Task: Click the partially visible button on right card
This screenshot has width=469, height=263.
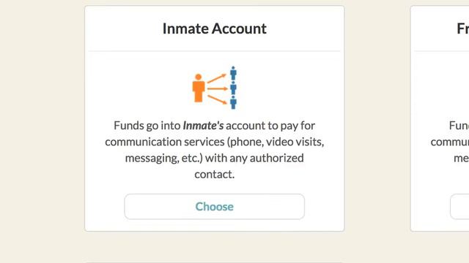Action: [x=459, y=207]
